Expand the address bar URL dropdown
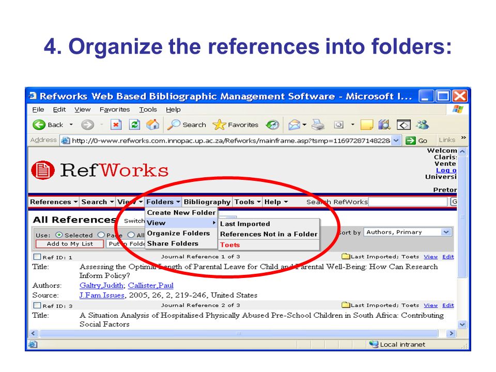The width and height of the screenshot is (496, 372). (396, 141)
